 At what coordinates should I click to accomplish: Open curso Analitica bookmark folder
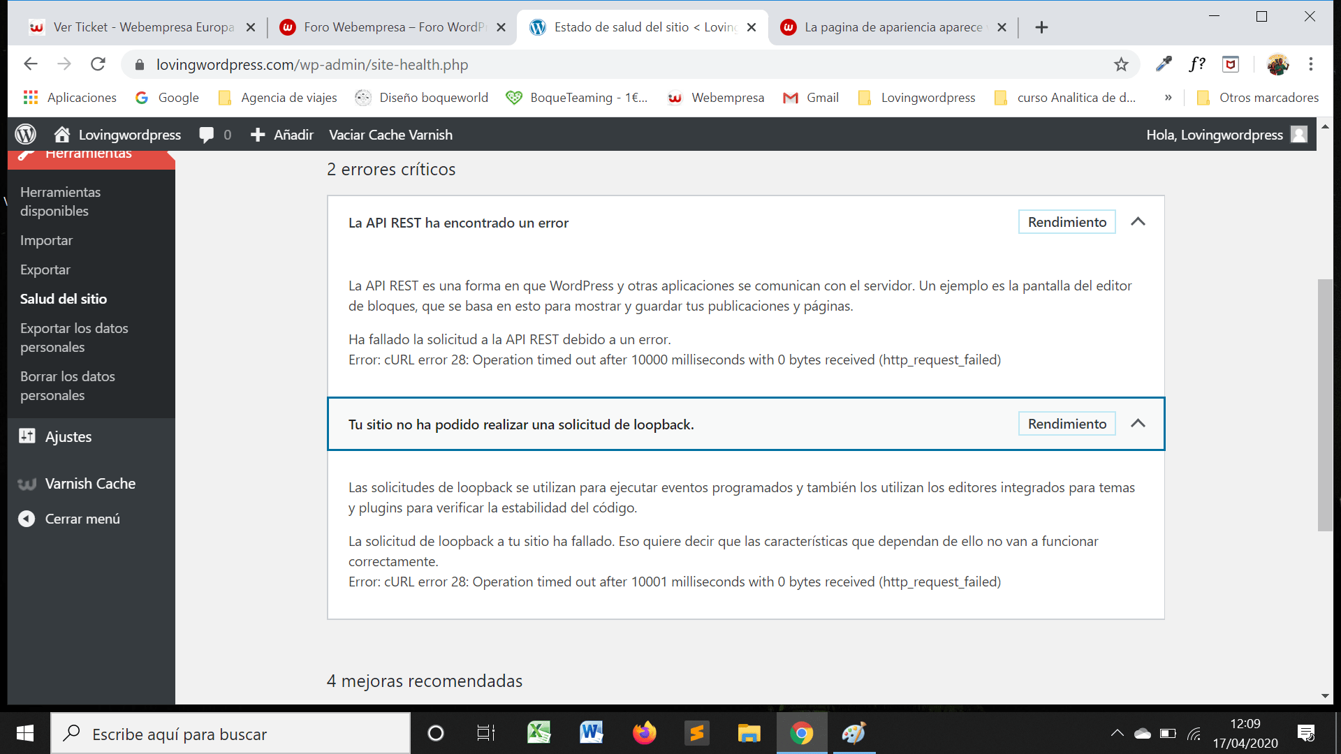pos(1065,98)
